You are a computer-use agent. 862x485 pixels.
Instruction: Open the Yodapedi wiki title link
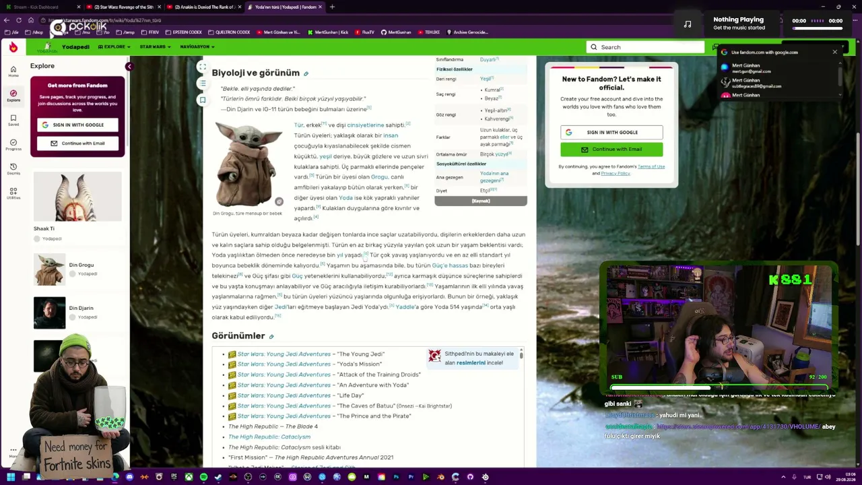click(75, 47)
